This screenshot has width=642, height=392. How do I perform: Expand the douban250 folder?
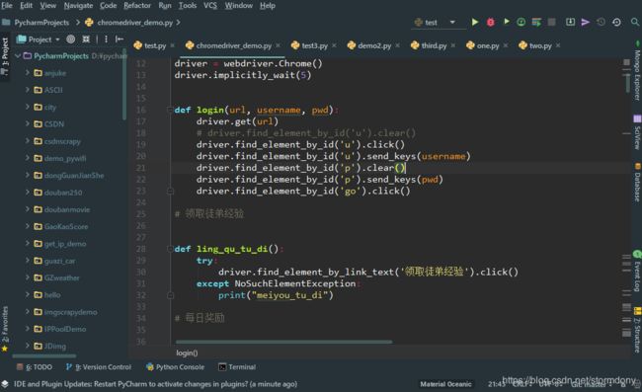(x=28, y=192)
